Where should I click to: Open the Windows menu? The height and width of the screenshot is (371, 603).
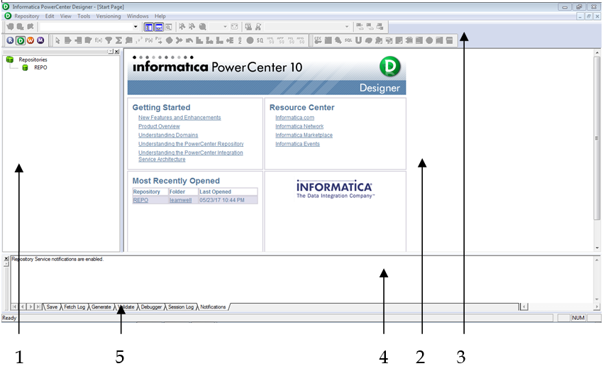pyautogui.click(x=138, y=16)
